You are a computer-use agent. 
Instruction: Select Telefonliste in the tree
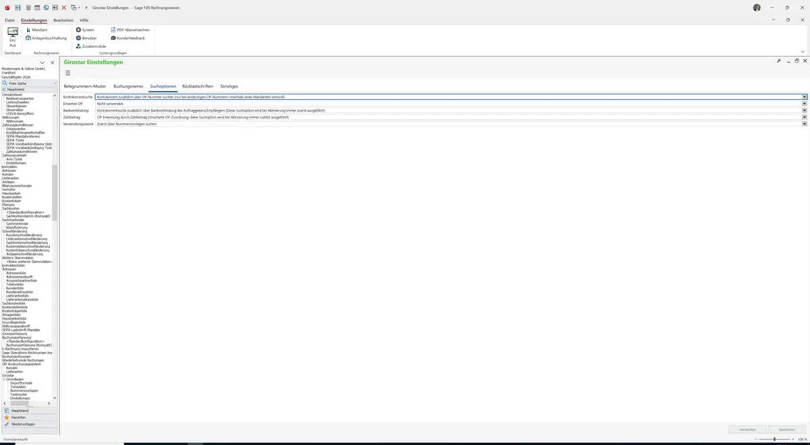(15, 285)
